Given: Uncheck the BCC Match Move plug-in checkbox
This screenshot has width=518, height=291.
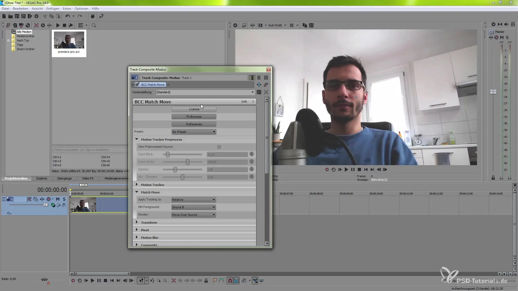Looking at the screenshot, I should [x=137, y=85].
